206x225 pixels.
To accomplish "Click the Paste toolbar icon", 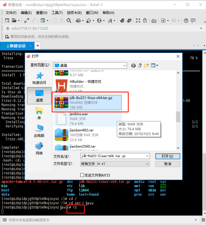I will pyautogui.click(x=62, y=21).
